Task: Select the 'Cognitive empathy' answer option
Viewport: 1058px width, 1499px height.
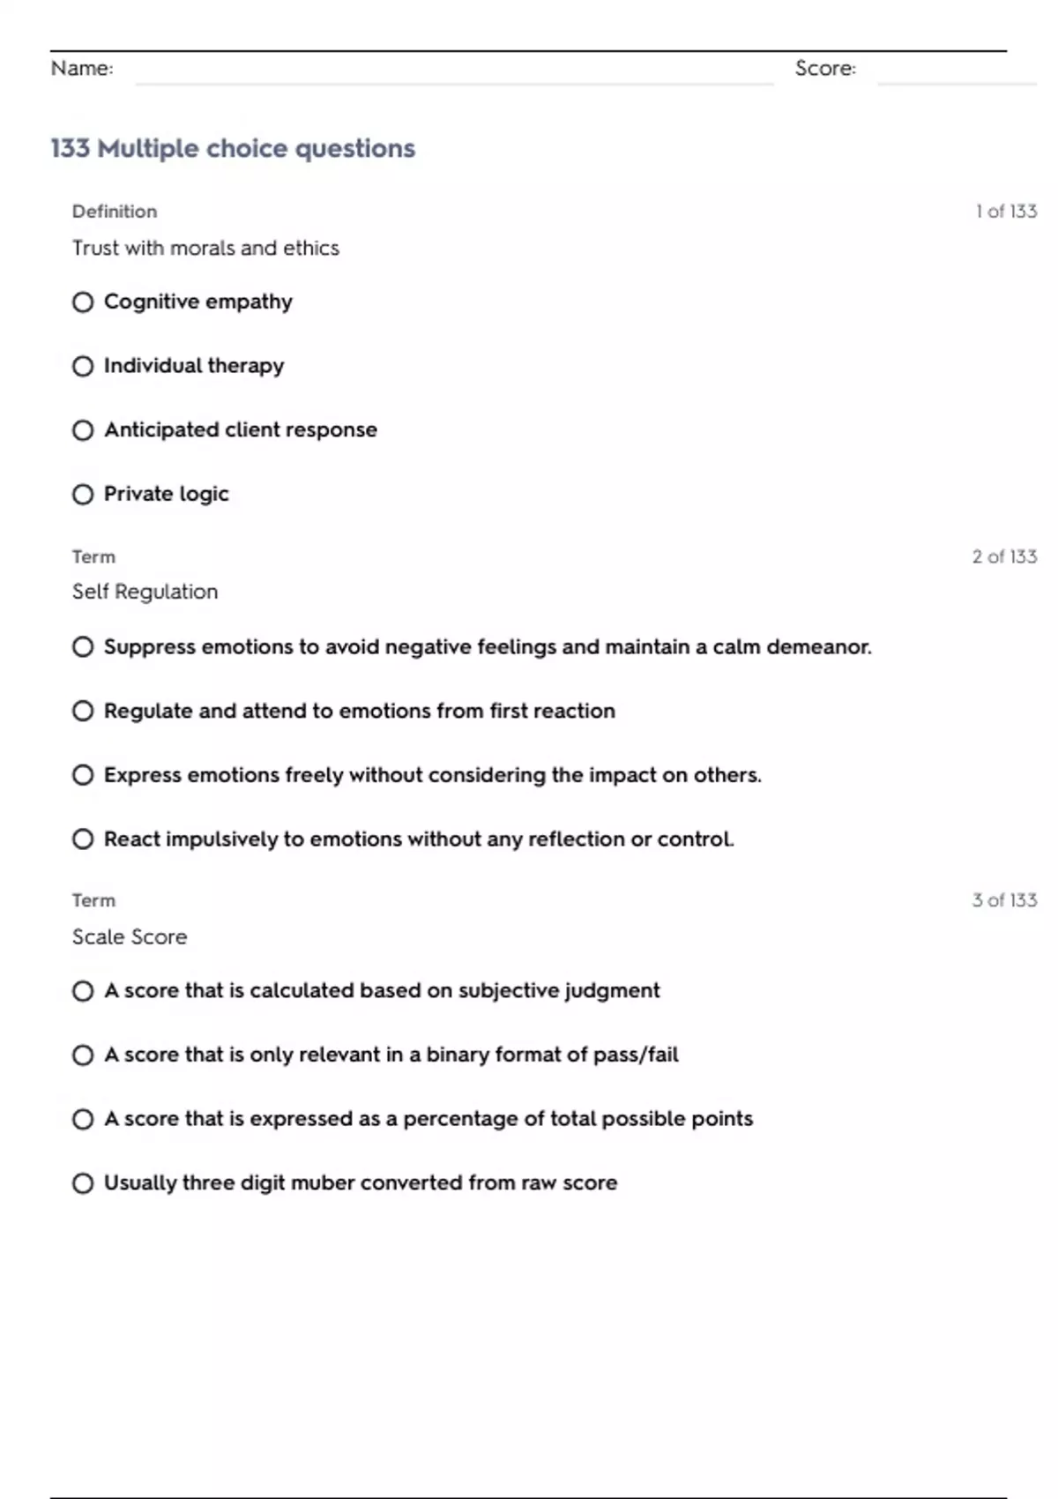Action: [x=83, y=302]
